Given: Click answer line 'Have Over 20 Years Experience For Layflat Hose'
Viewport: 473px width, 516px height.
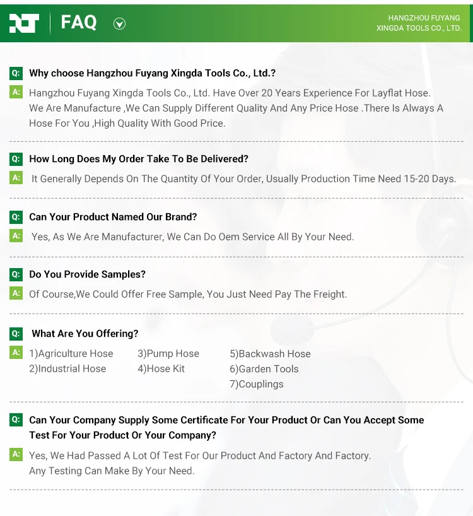Looking at the screenshot, I should coord(230,93).
